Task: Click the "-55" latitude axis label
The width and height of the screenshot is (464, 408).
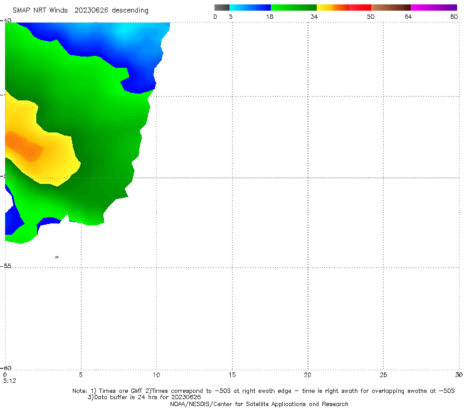Action: [6, 266]
